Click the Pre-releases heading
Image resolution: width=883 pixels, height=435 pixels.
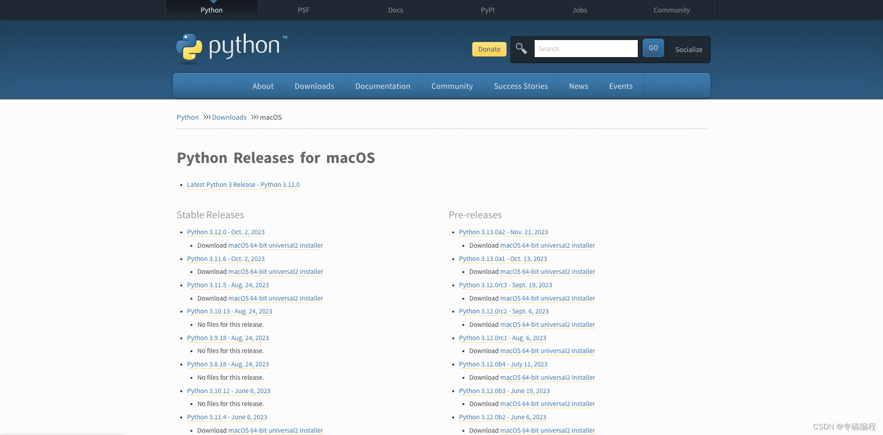[x=475, y=215]
